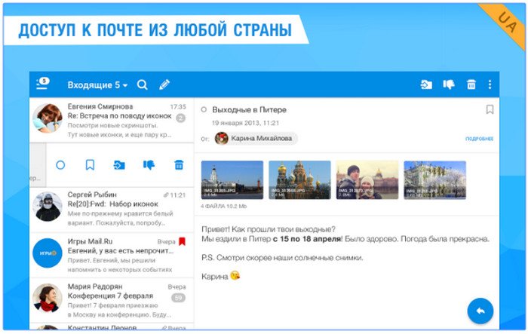
Task: Reply using the round blue arrow button
Action: pos(480,311)
